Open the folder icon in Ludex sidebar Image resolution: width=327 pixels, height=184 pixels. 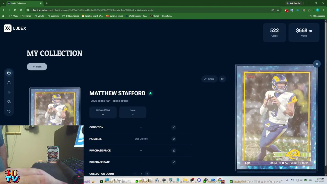point(9,73)
